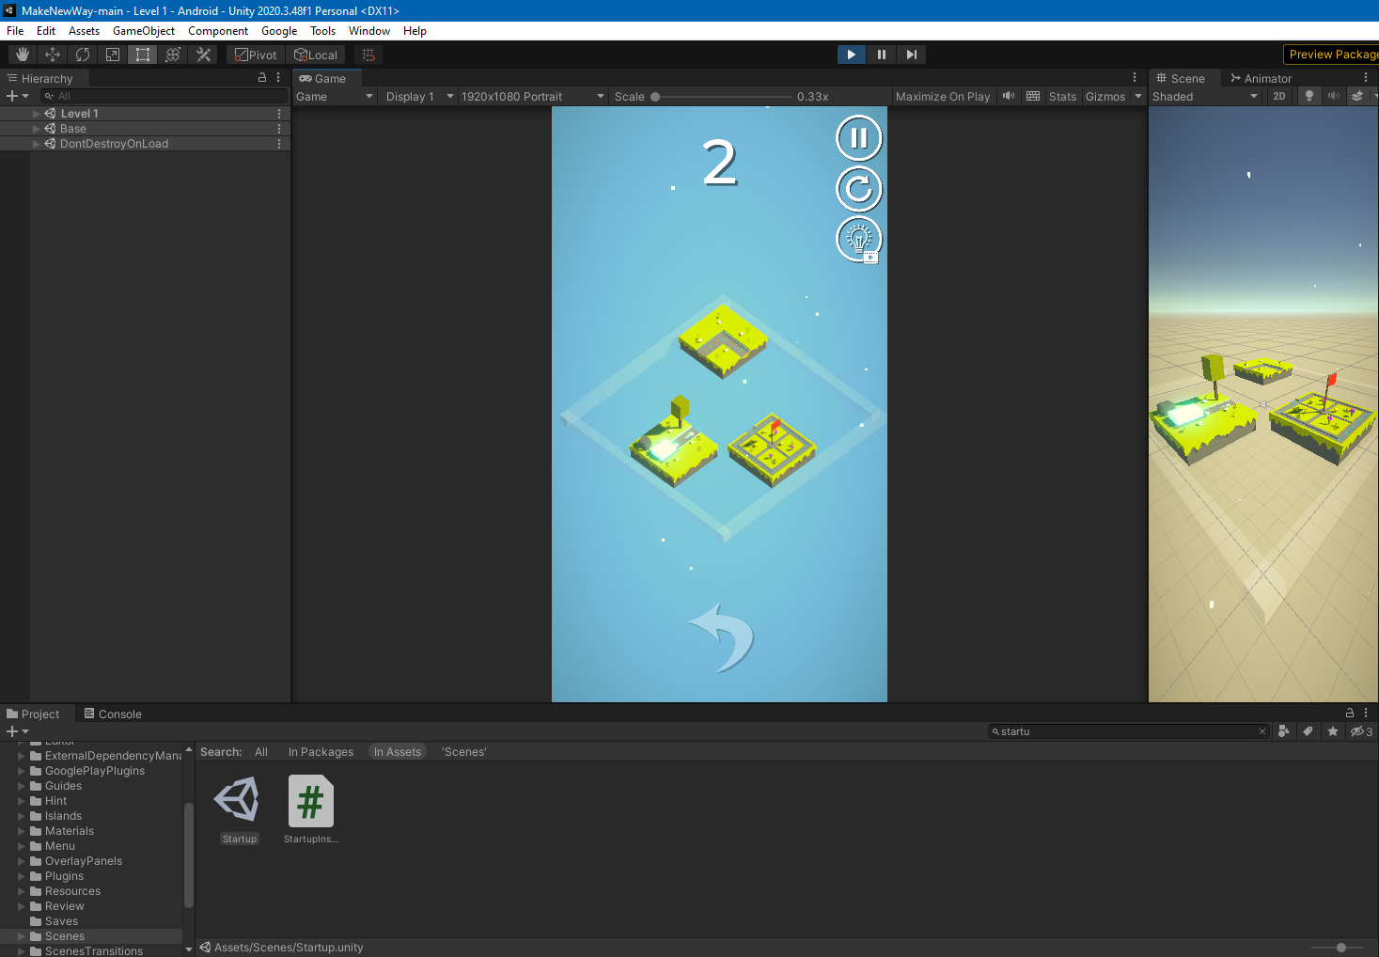
Task: Open Game panel options menu
Action: 1135,78
